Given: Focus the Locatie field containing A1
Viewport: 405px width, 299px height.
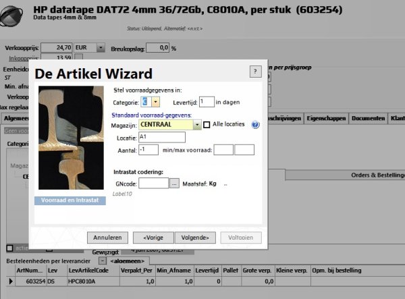Looking at the screenshot, I should (162, 137).
